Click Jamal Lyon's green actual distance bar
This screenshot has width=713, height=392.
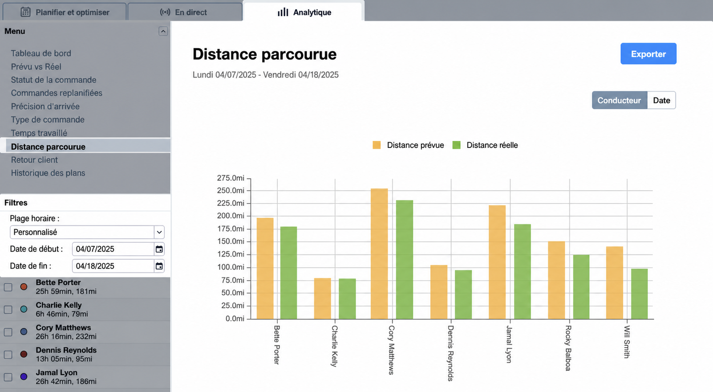tap(523, 271)
